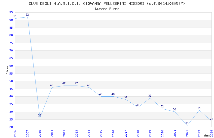Select data label 21 for year 2022

click(x=187, y=123)
